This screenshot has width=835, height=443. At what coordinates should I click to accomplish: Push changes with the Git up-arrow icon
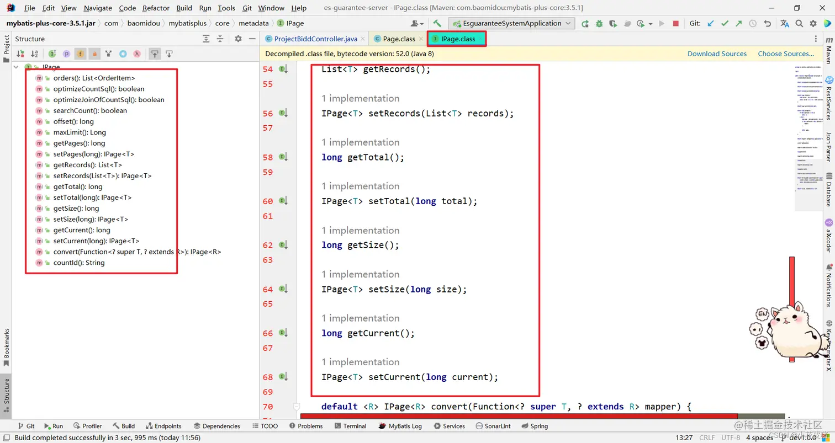[740, 23]
